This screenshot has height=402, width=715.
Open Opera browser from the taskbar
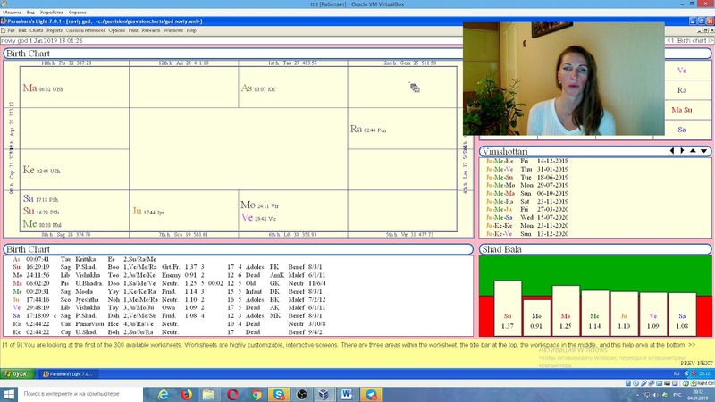[232, 394]
